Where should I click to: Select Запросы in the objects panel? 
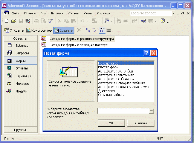20,53
